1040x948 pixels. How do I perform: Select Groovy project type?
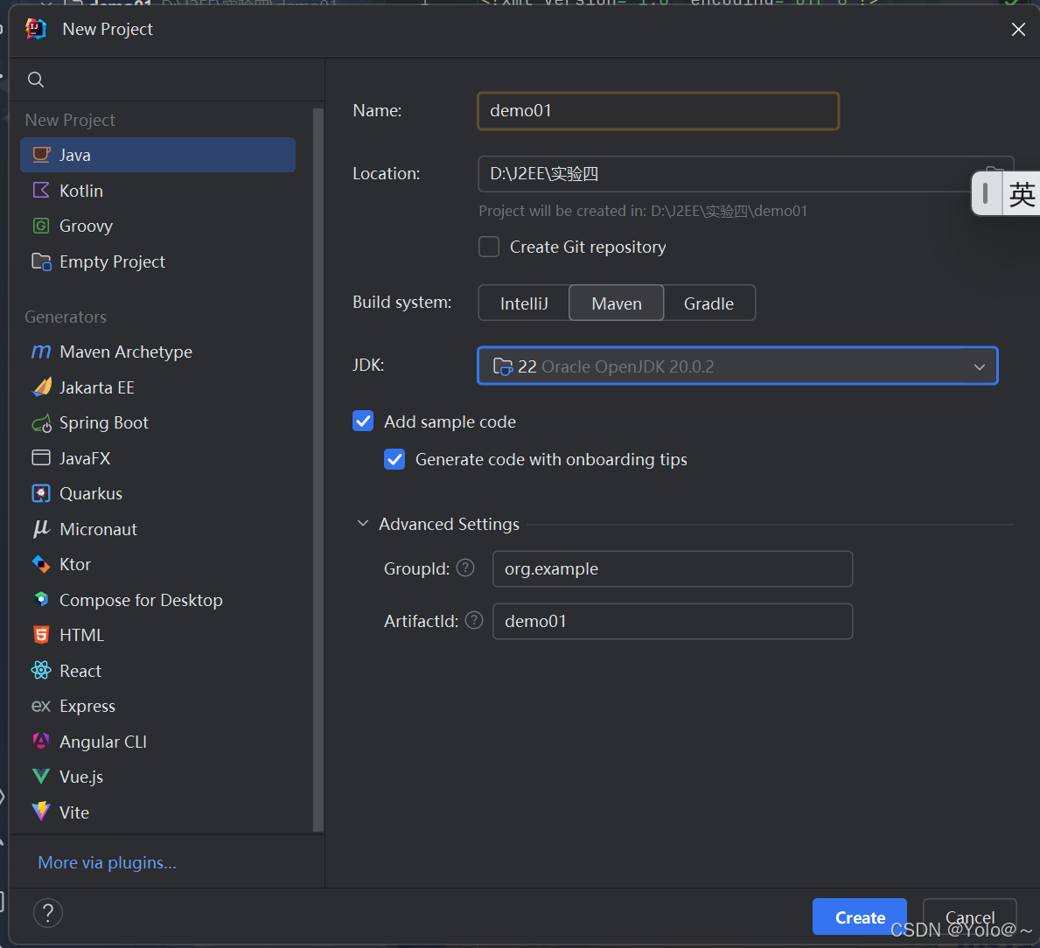point(157,226)
